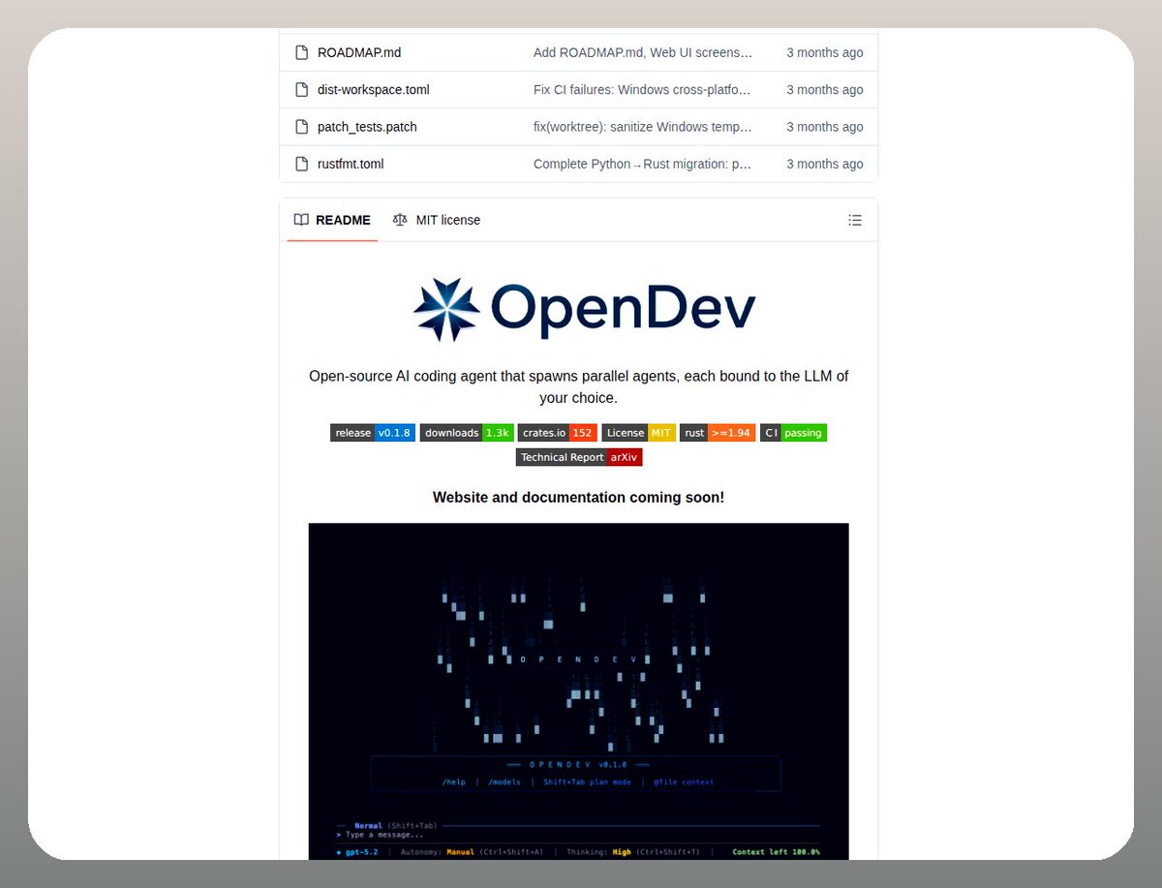Click file icon next to ROADMAP.md
The height and width of the screenshot is (888, 1162).
[301, 52]
